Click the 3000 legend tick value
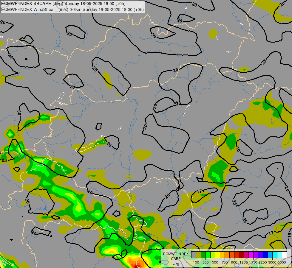Viewport: 292px width, 268px height. 272,262
